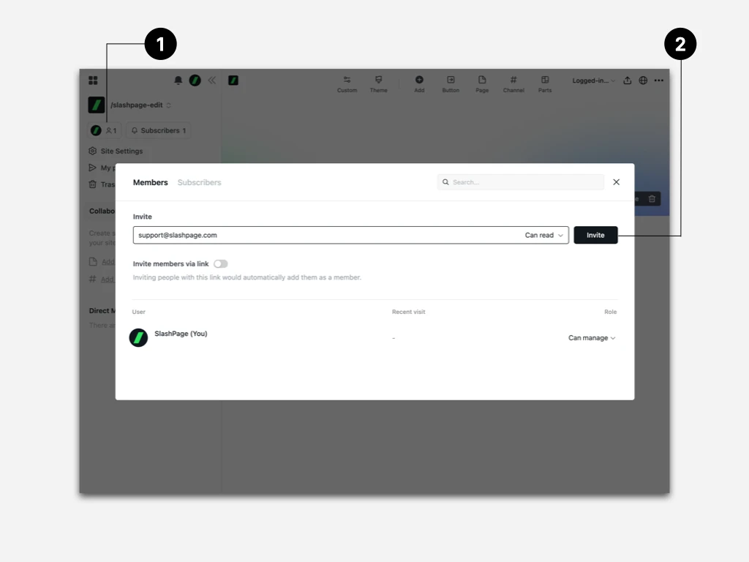Click the site logo in top toolbar
The width and height of the screenshot is (749, 562).
point(233,80)
